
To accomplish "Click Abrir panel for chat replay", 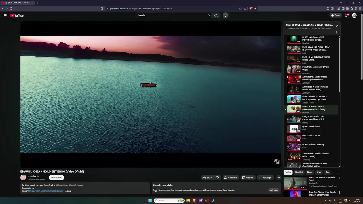I will (x=274, y=190).
